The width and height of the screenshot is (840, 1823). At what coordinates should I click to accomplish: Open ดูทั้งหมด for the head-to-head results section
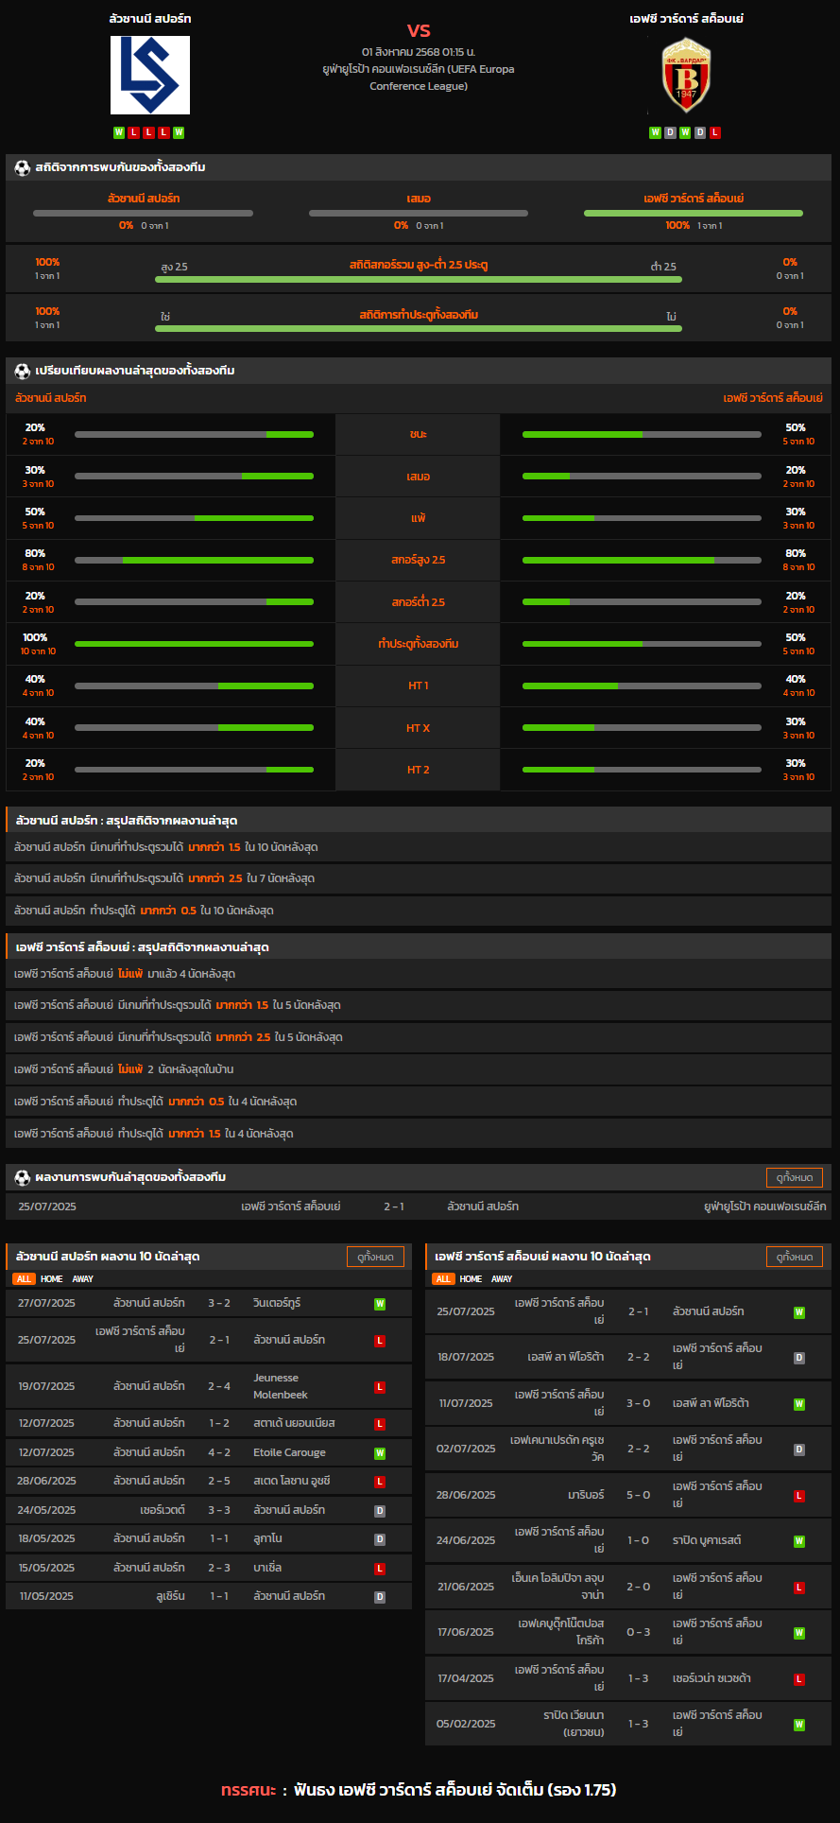point(795,1177)
